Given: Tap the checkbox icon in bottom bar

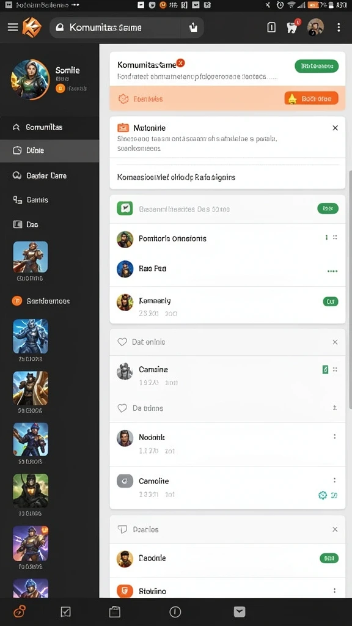Looking at the screenshot, I should click(x=65, y=611).
